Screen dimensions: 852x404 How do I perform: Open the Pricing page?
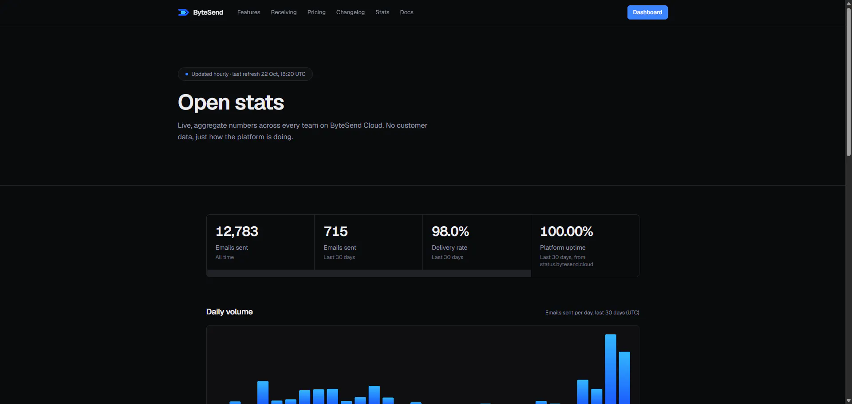(x=316, y=12)
